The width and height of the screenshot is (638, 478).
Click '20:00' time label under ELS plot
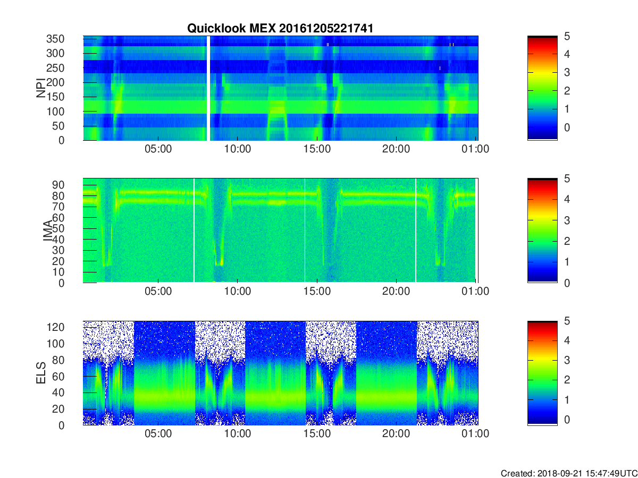tap(396, 434)
